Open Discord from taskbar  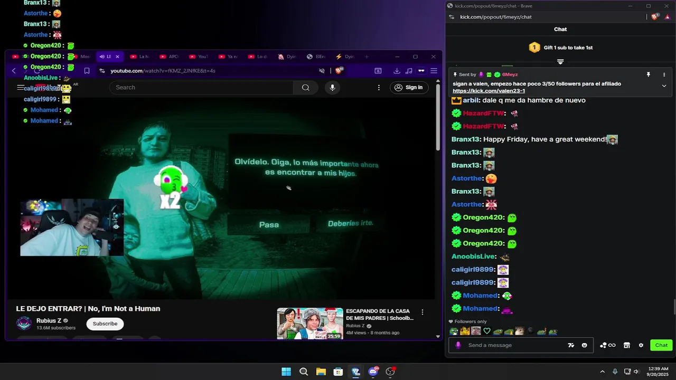(373, 372)
